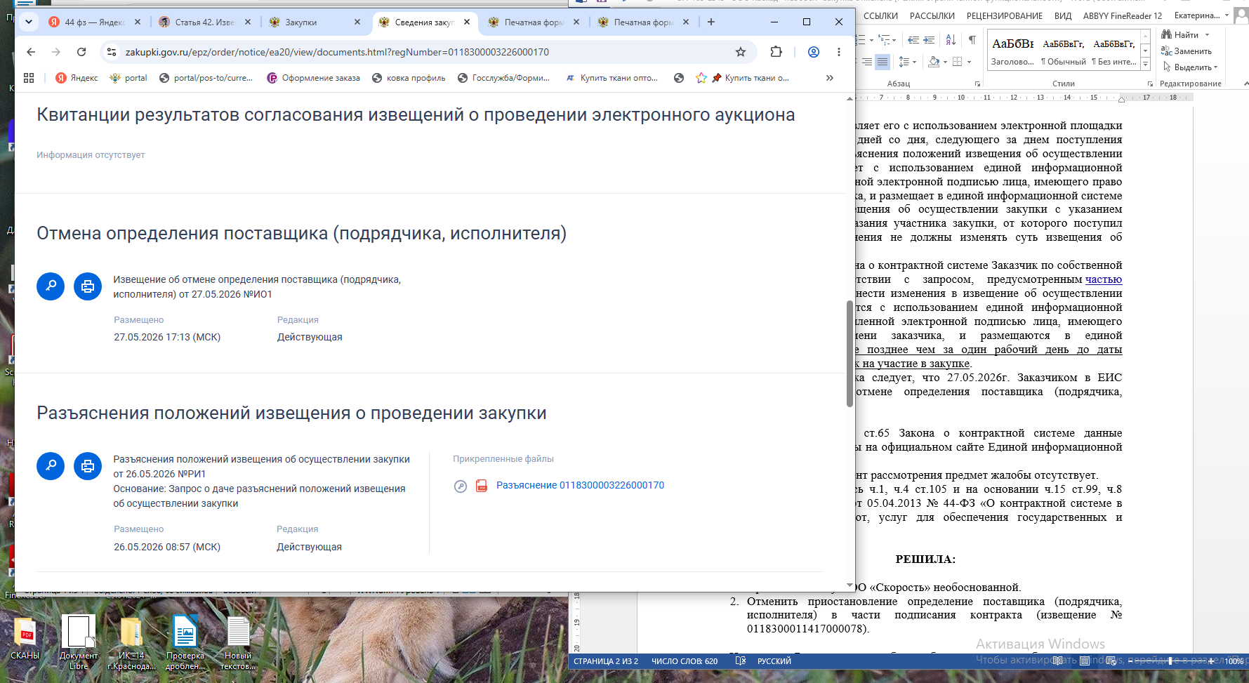Sort text in the Word ribbon
1249x683 pixels.
(x=951, y=40)
